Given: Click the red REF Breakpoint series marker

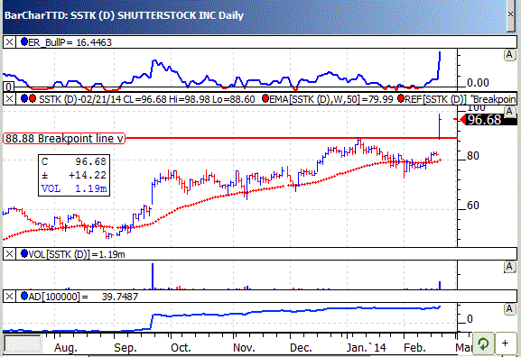Looking at the screenshot, I should click(x=401, y=98).
